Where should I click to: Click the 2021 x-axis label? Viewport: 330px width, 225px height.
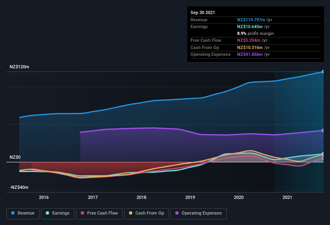click(287, 197)
